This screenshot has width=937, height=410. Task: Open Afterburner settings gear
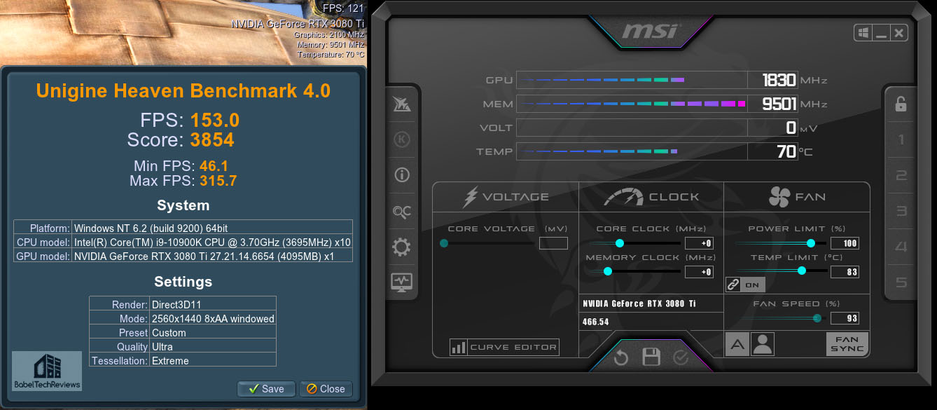click(x=402, y=247)
